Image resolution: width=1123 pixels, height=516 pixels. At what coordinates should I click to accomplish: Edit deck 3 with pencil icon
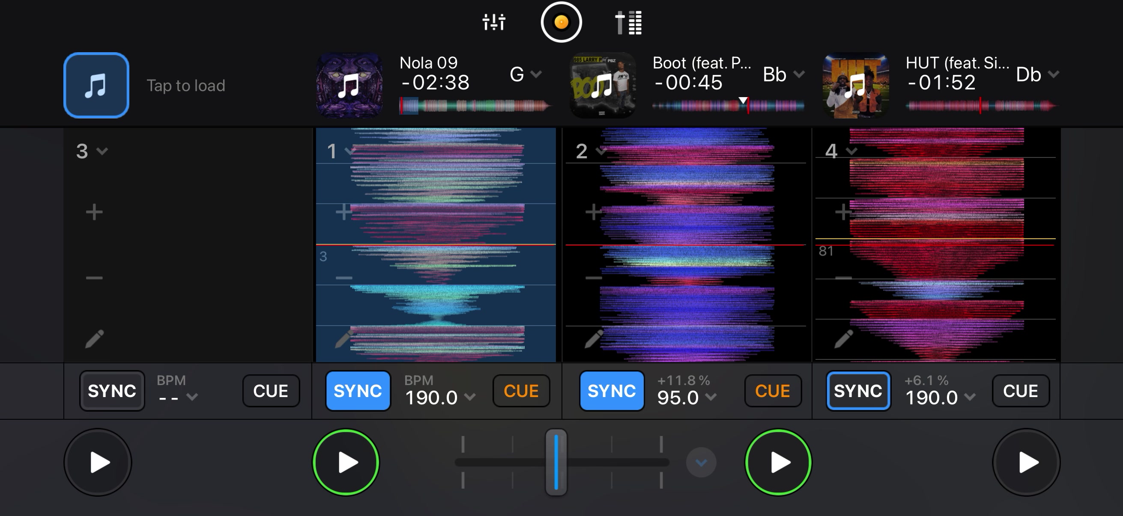coord(95,339)
